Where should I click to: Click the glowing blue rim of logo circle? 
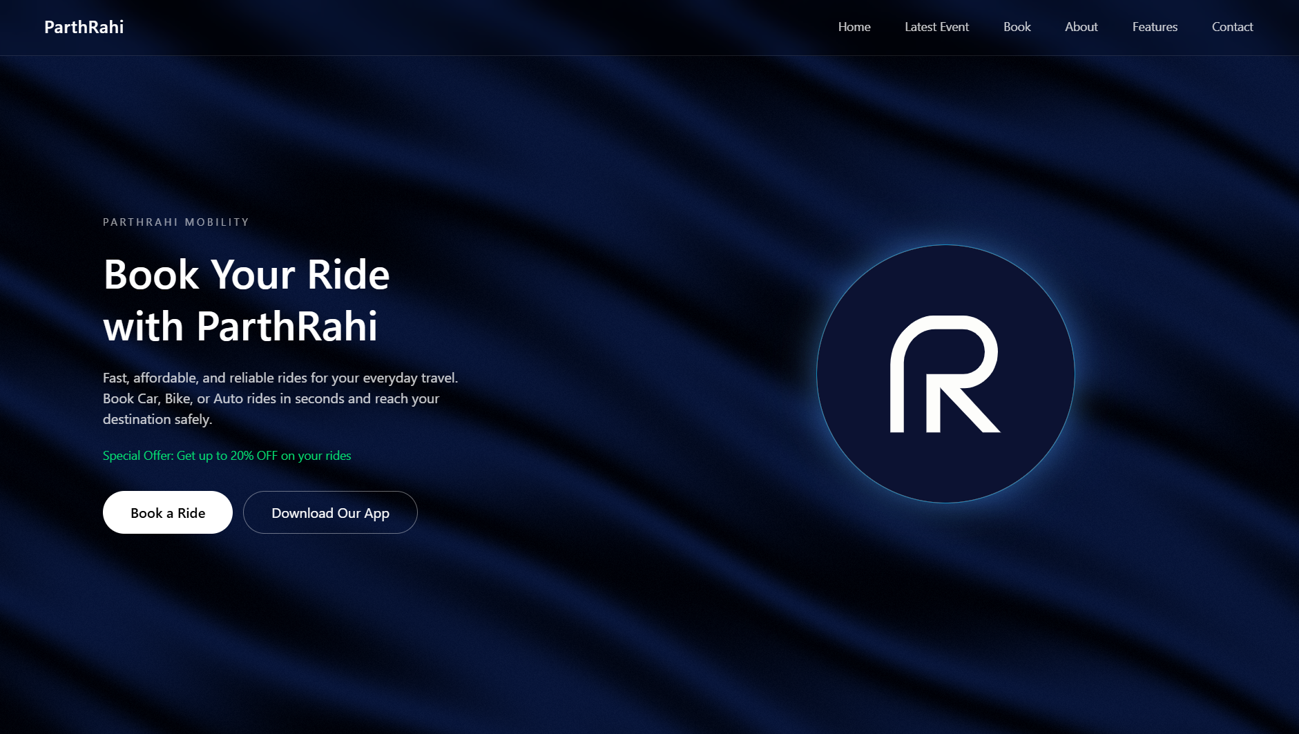[x=945, y=246]
